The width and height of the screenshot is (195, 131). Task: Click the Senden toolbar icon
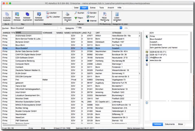pyautogui.click(x=92, y=13)
